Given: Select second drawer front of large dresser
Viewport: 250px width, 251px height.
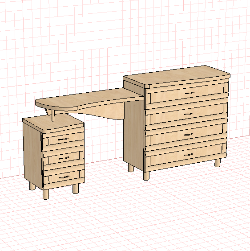Looking at the screenshot, I should coord(186,114).
